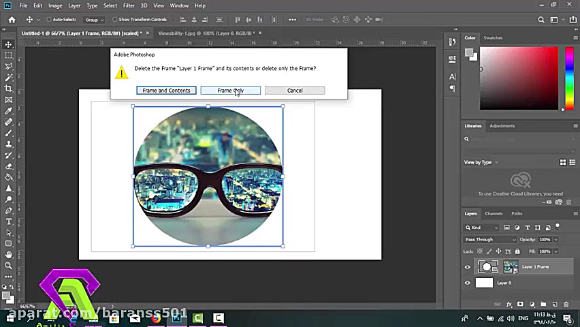The width and height of the screenshot is (580, 327).
Task: Click the Frame and Contents button
Action: (166, 91)
